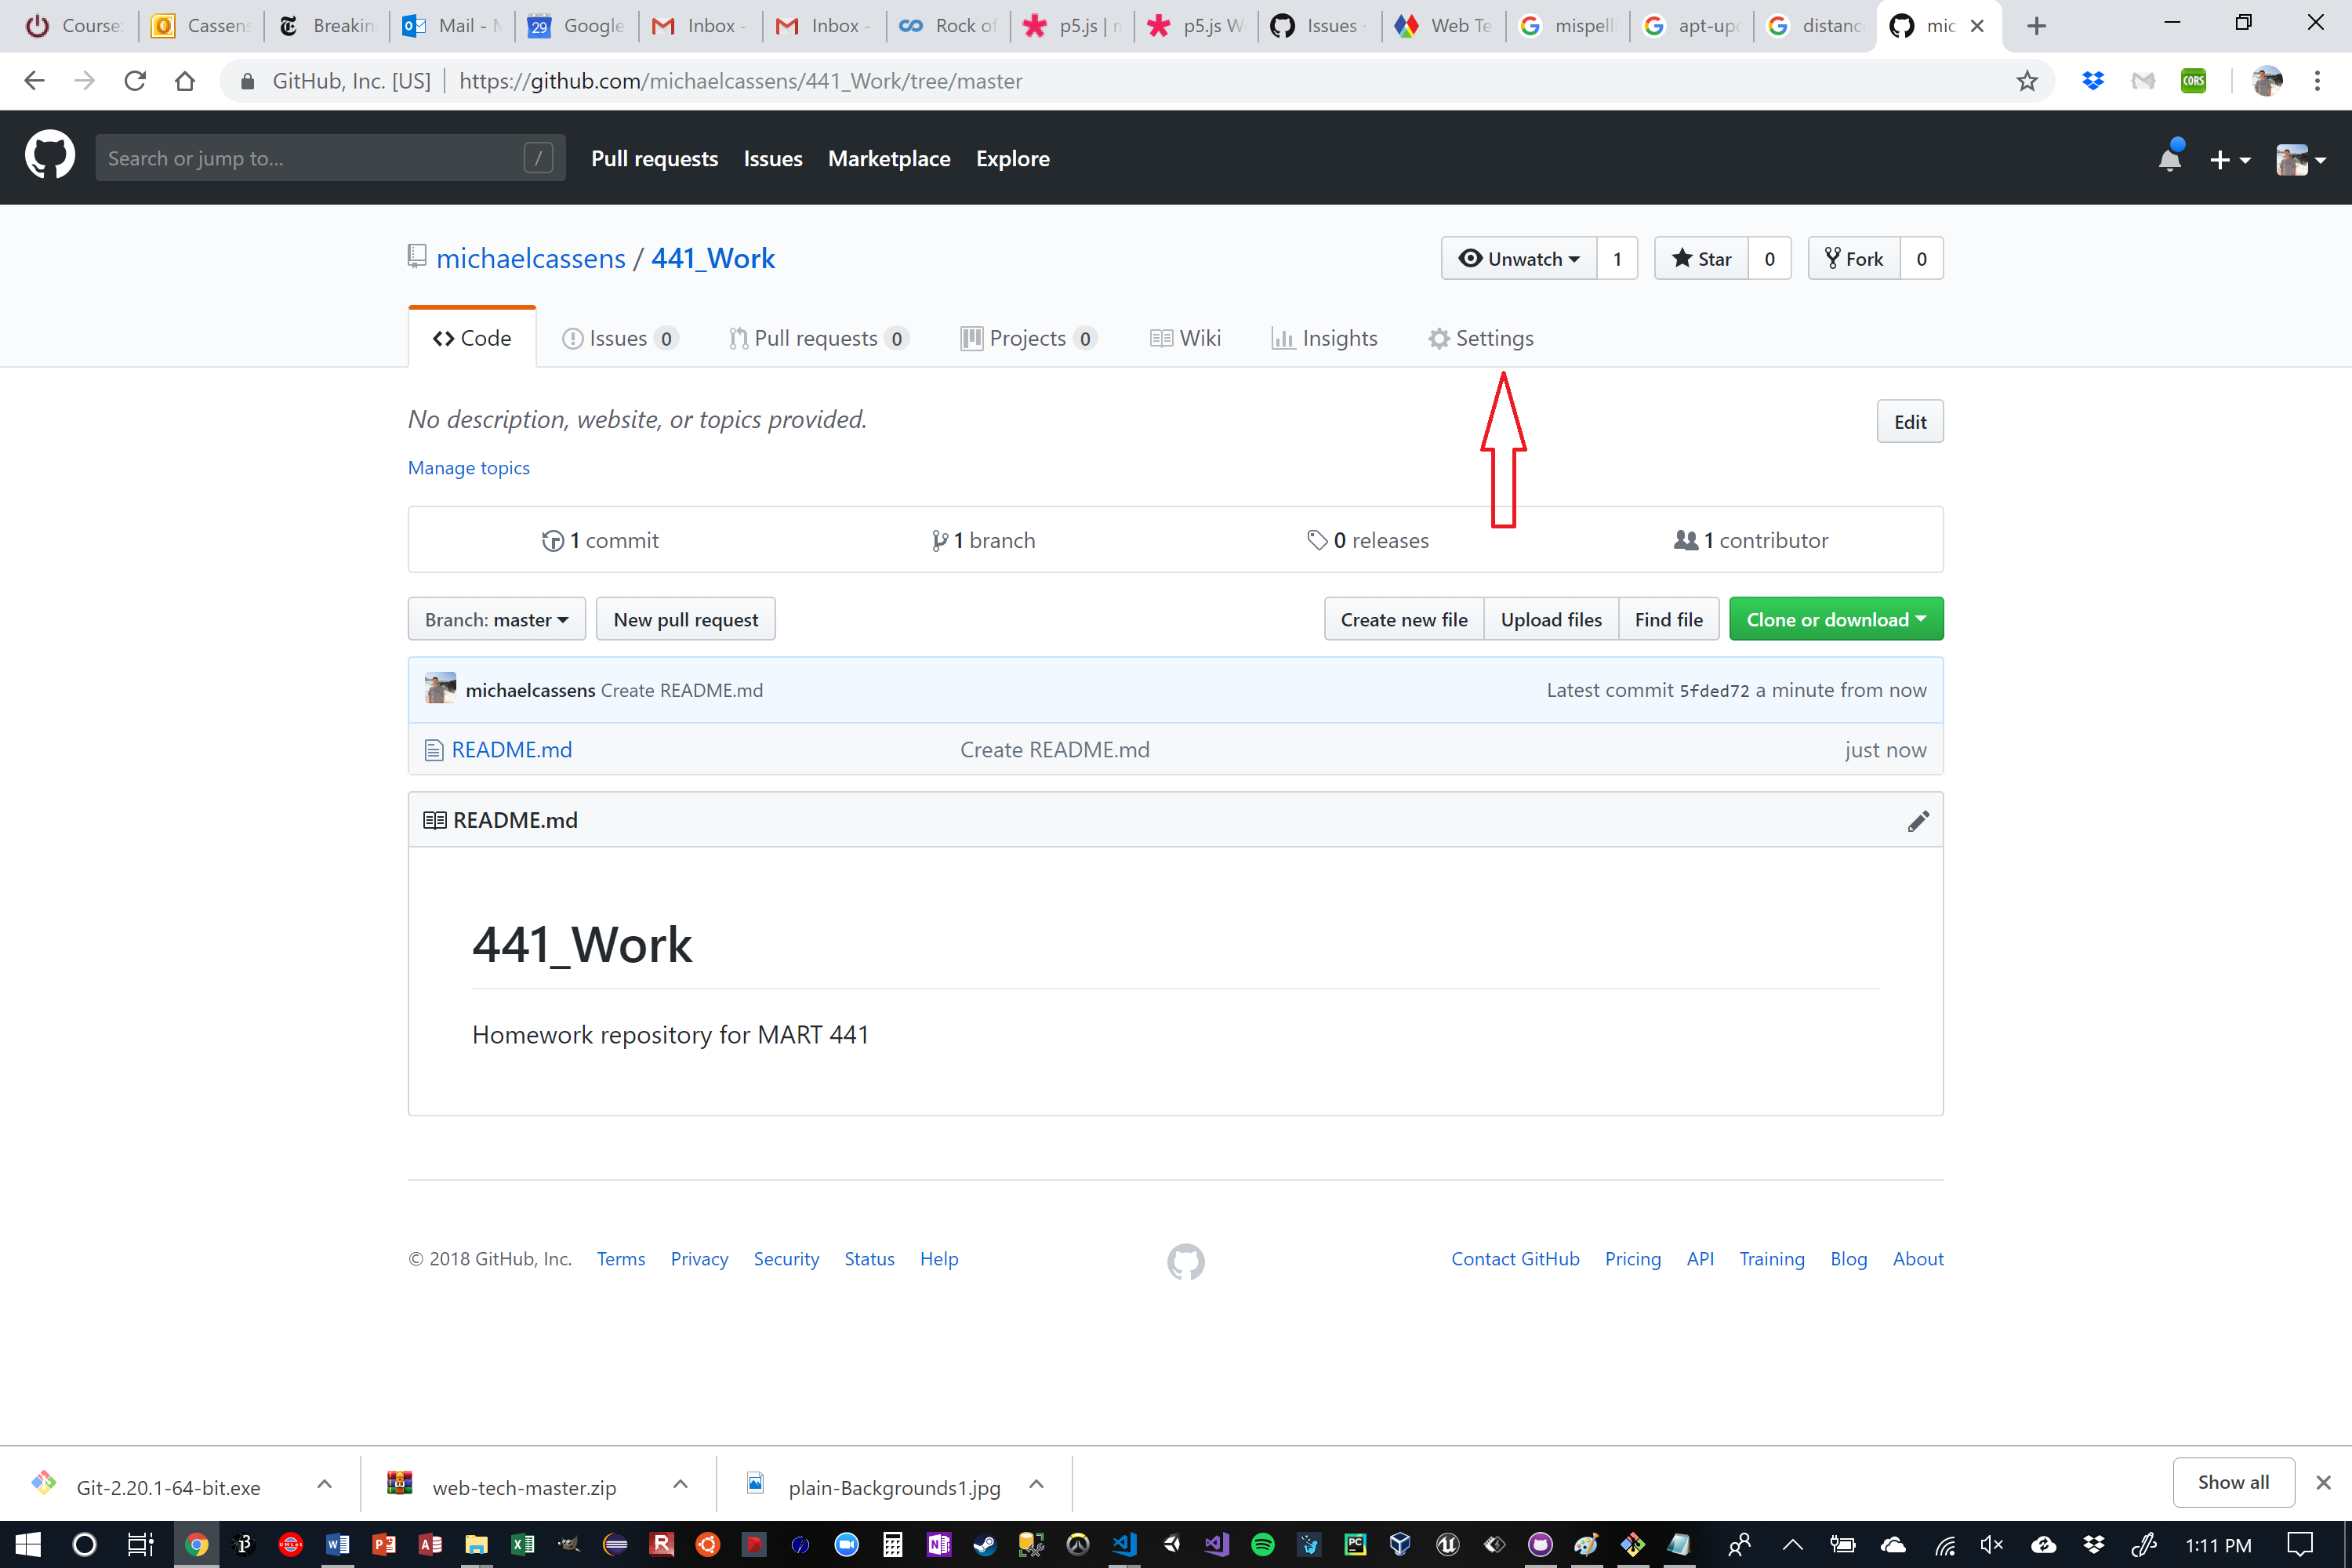Click the volume muted icon in system tray
The width and height of the screenshot is (2352, 1568).
click(x=1991, y=1544)
